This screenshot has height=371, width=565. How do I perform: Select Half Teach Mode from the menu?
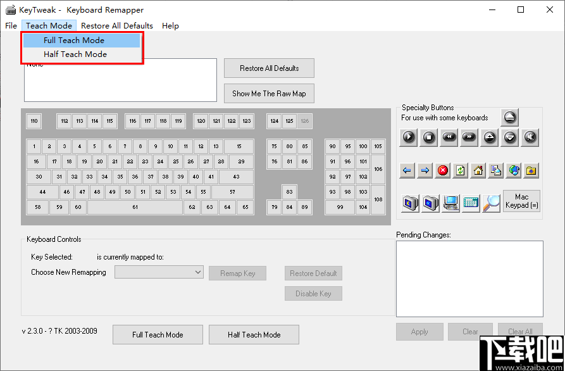click(74, 54)
